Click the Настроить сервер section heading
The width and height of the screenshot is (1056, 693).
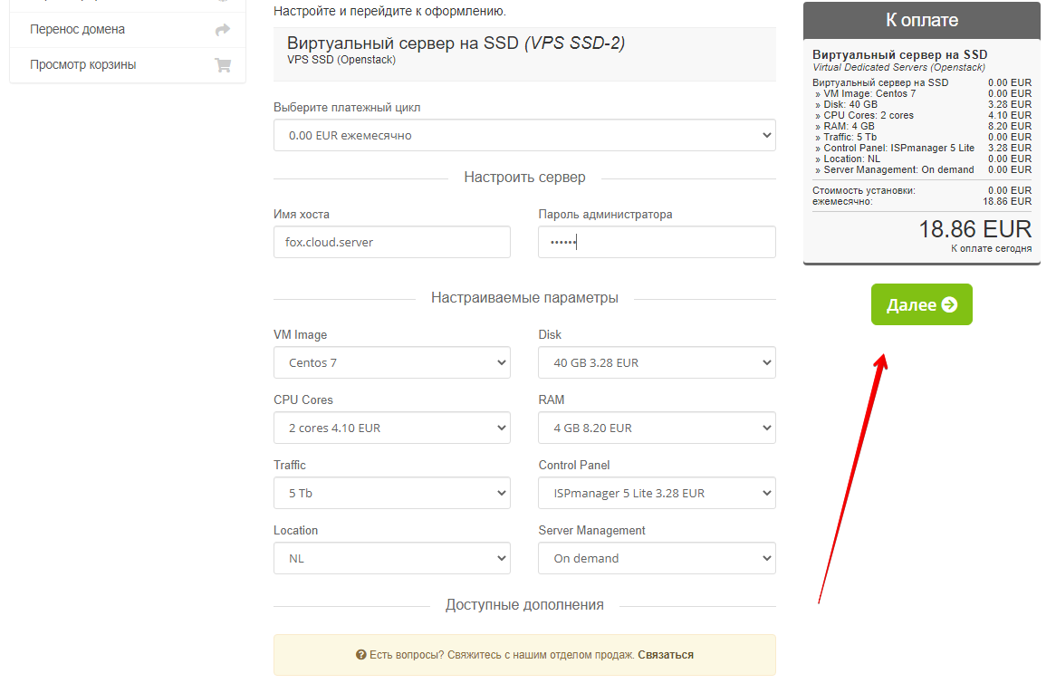pyautogui.click(x=524, y=178)
